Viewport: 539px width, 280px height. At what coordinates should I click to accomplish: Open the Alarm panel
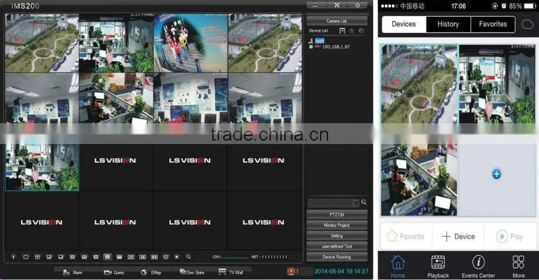(x=73, y=273)
